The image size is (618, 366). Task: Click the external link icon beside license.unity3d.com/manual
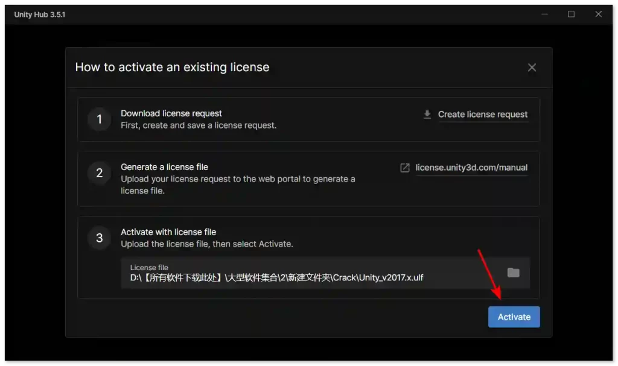tap(405, 168)
